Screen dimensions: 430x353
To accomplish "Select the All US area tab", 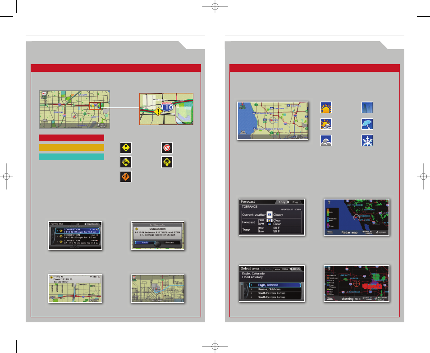I will point(295,269).
